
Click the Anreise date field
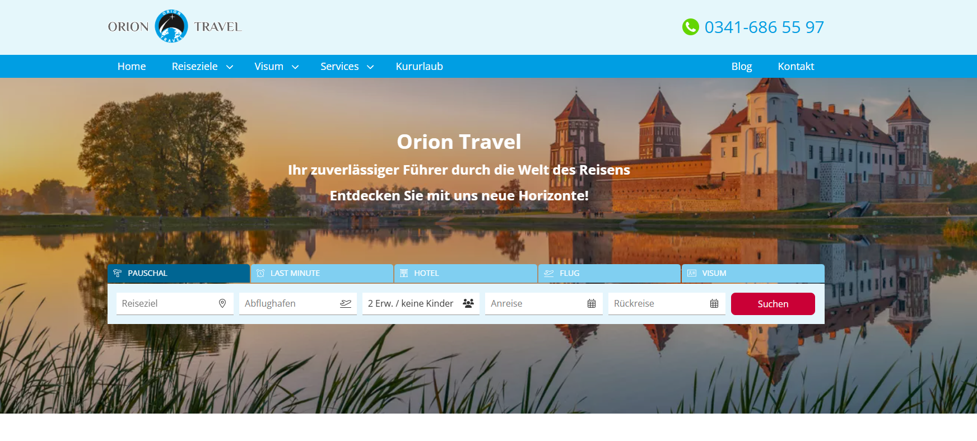[544, 303]
